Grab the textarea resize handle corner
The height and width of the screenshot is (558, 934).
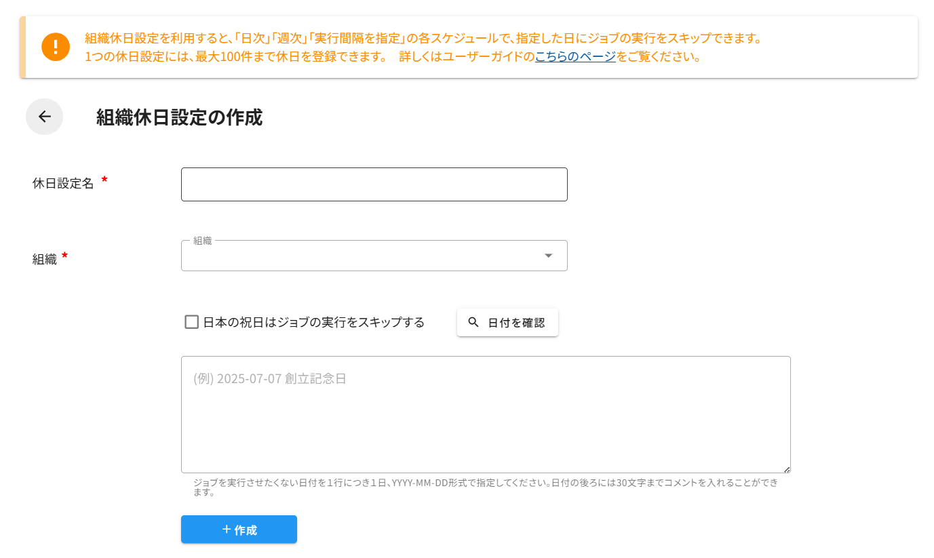click(x=786, y=469)
